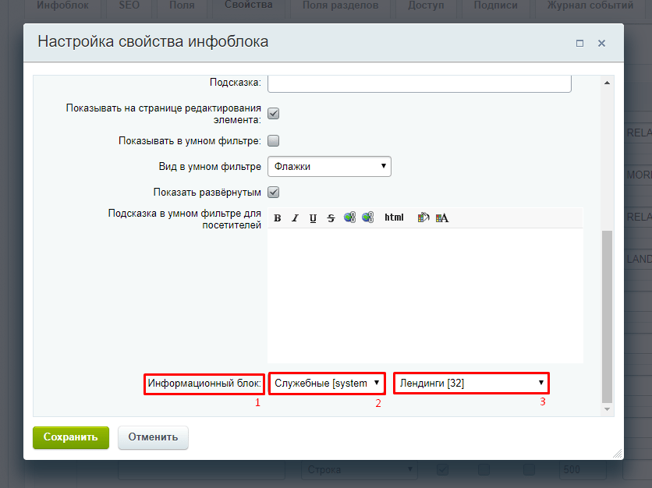Enable 'Показывать в умном фильтре'

273,140
